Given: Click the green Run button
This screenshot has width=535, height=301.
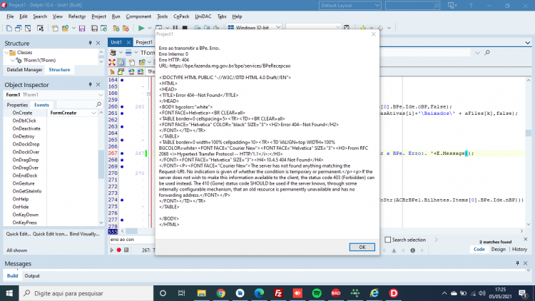Looking at the screenshot, I should click(x=141, y=28).
